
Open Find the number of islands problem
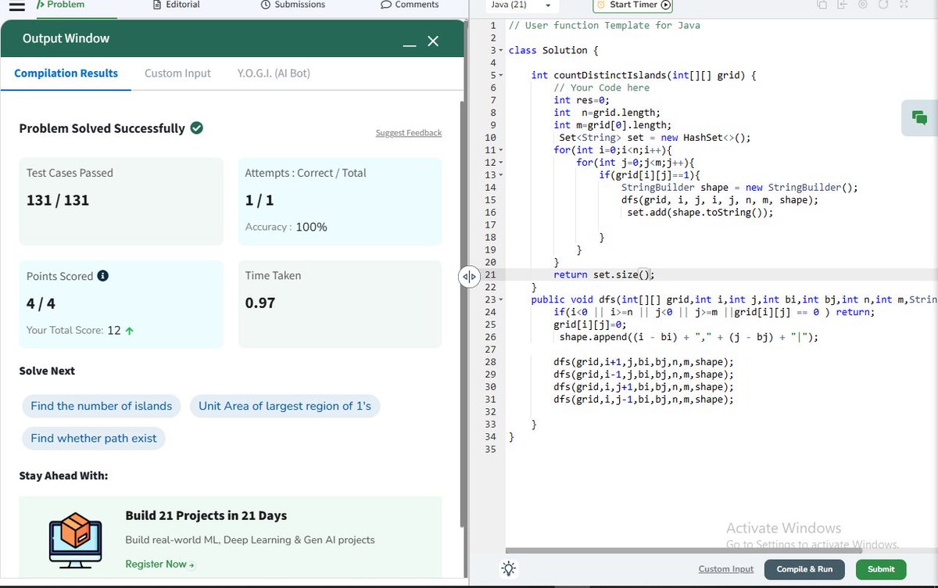(102, 407)
